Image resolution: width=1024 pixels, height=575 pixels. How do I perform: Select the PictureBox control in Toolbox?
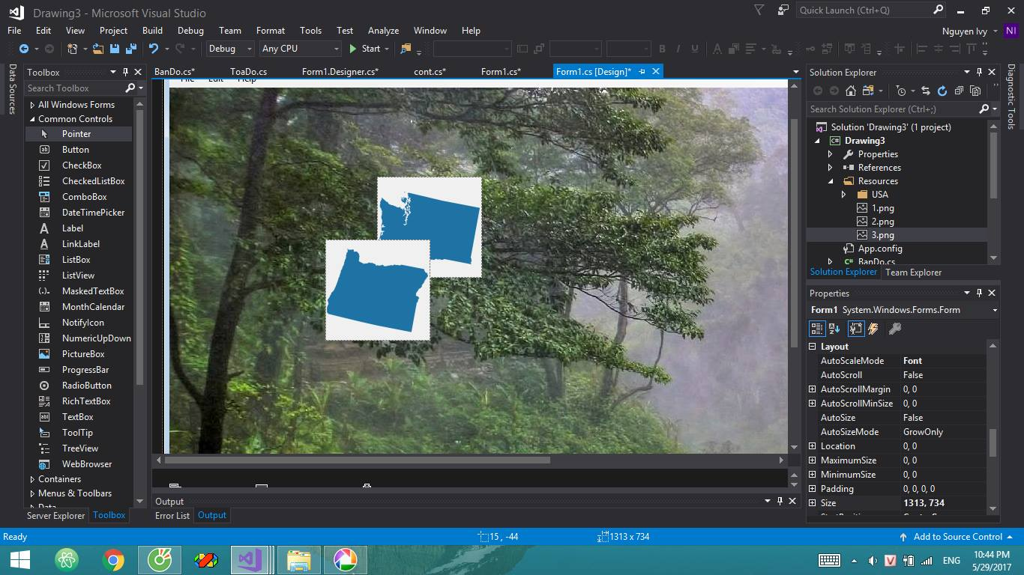point(82,354)
